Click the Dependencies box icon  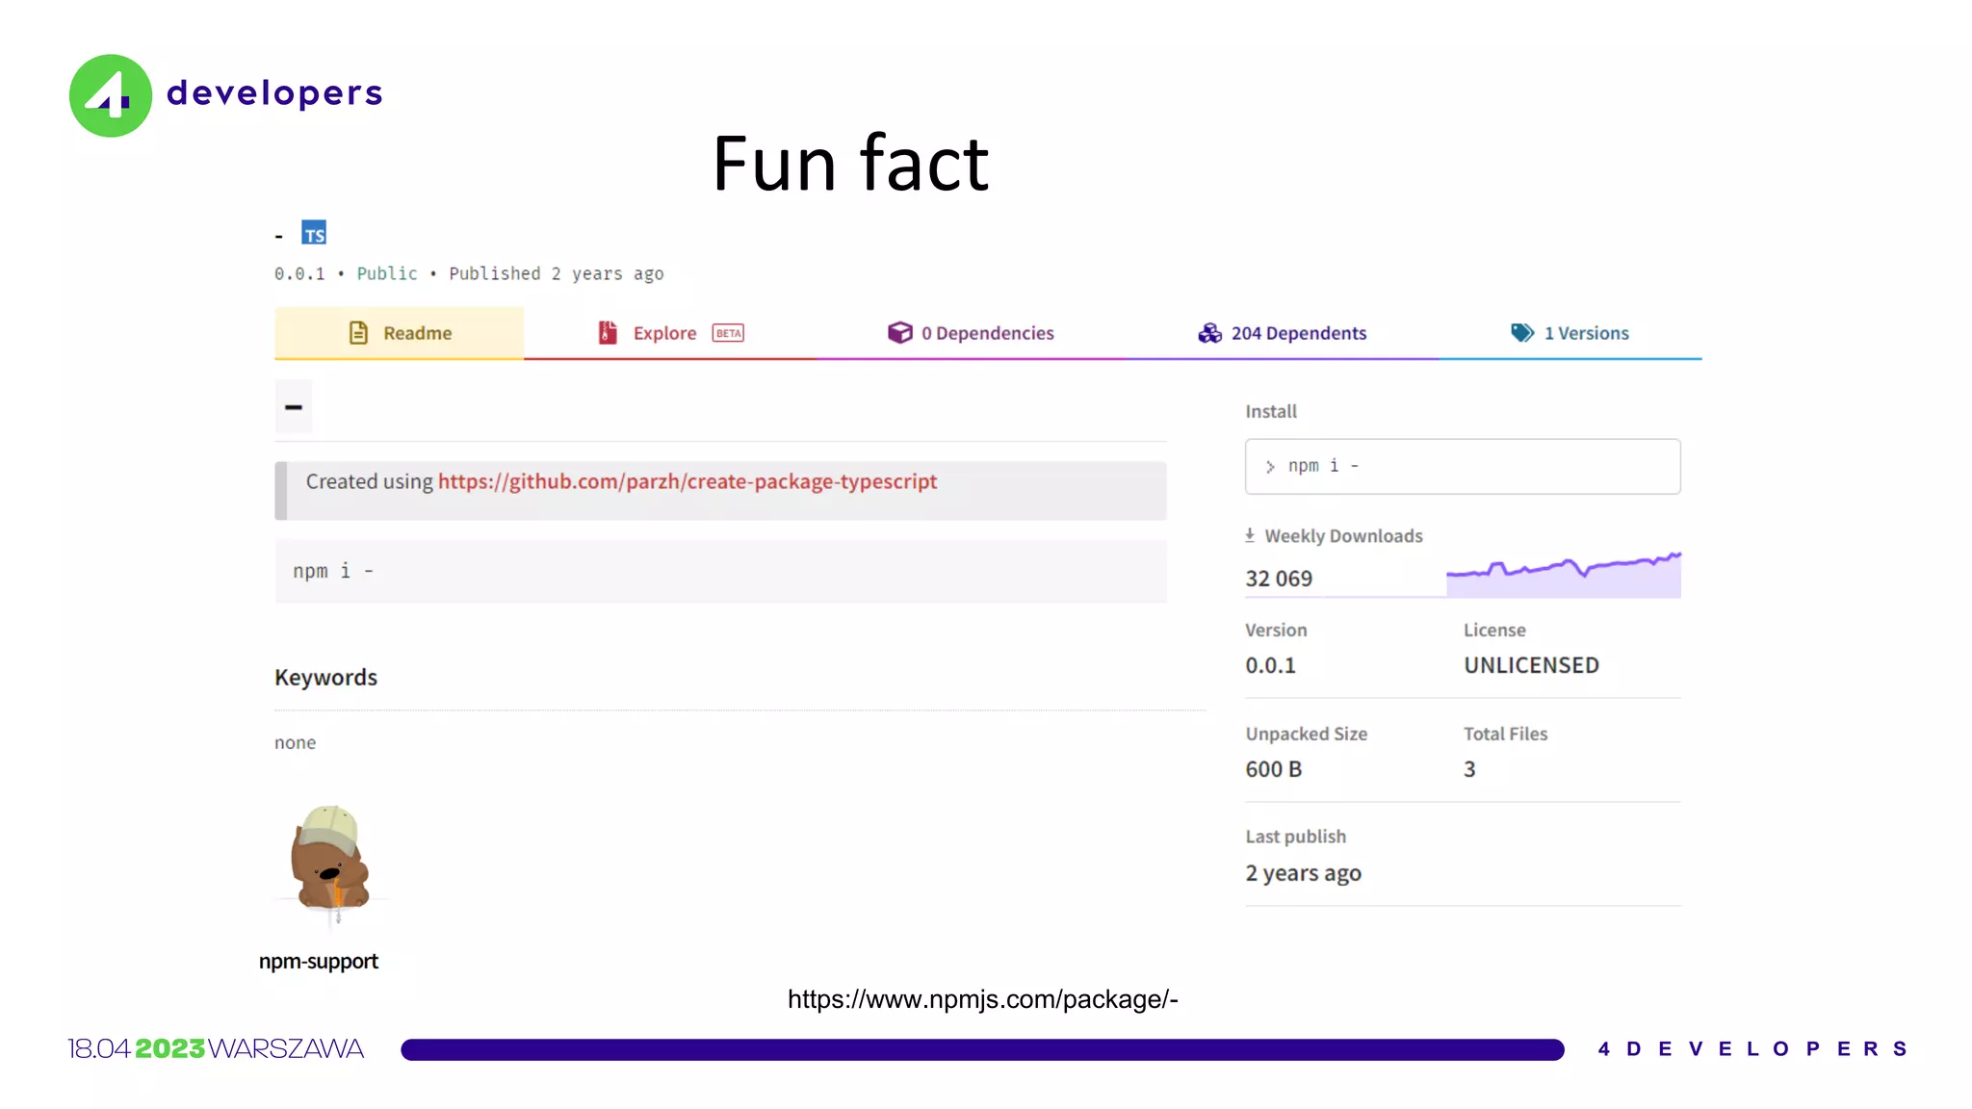(x=899, y=332)
